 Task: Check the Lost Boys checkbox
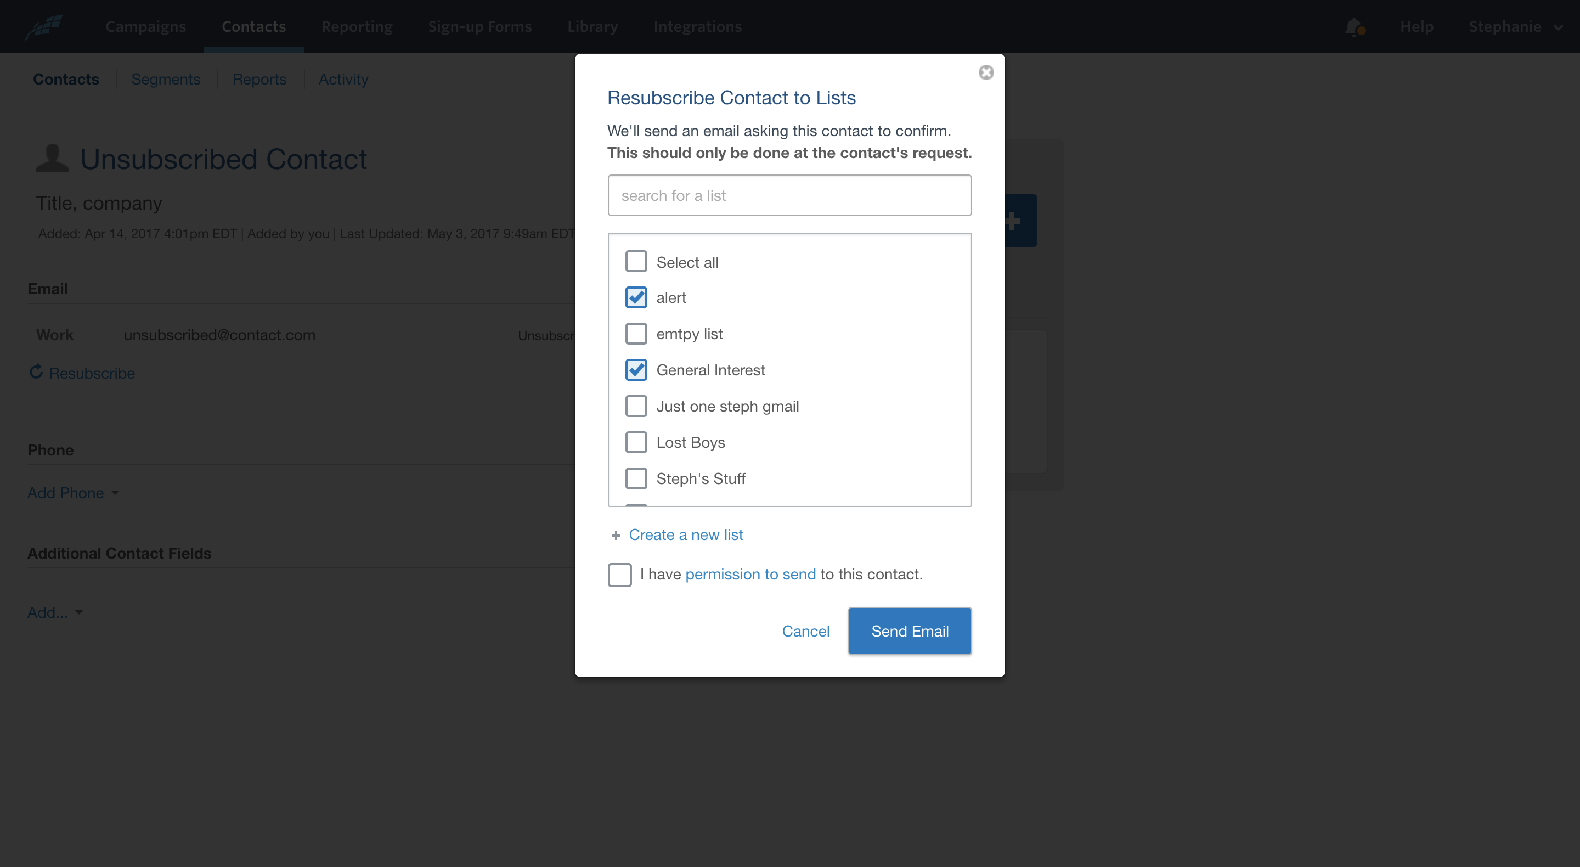(636, 442)
